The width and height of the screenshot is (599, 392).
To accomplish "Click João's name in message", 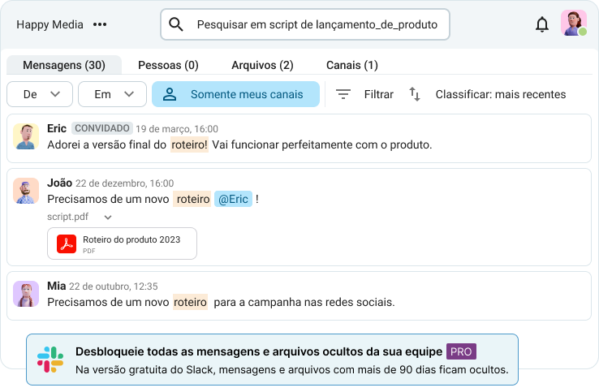I will [59, 183].
